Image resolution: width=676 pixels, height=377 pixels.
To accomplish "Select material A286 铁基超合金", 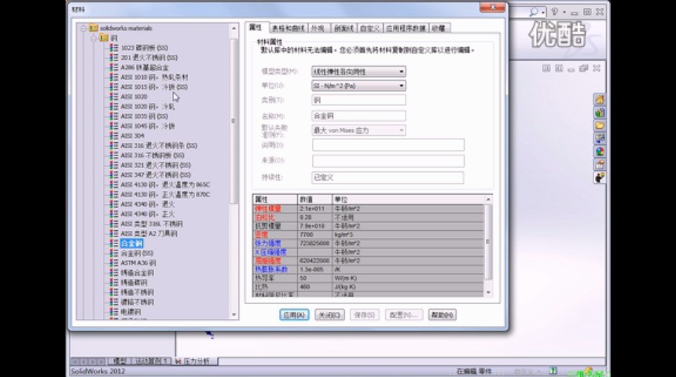I will click(145, 68).
